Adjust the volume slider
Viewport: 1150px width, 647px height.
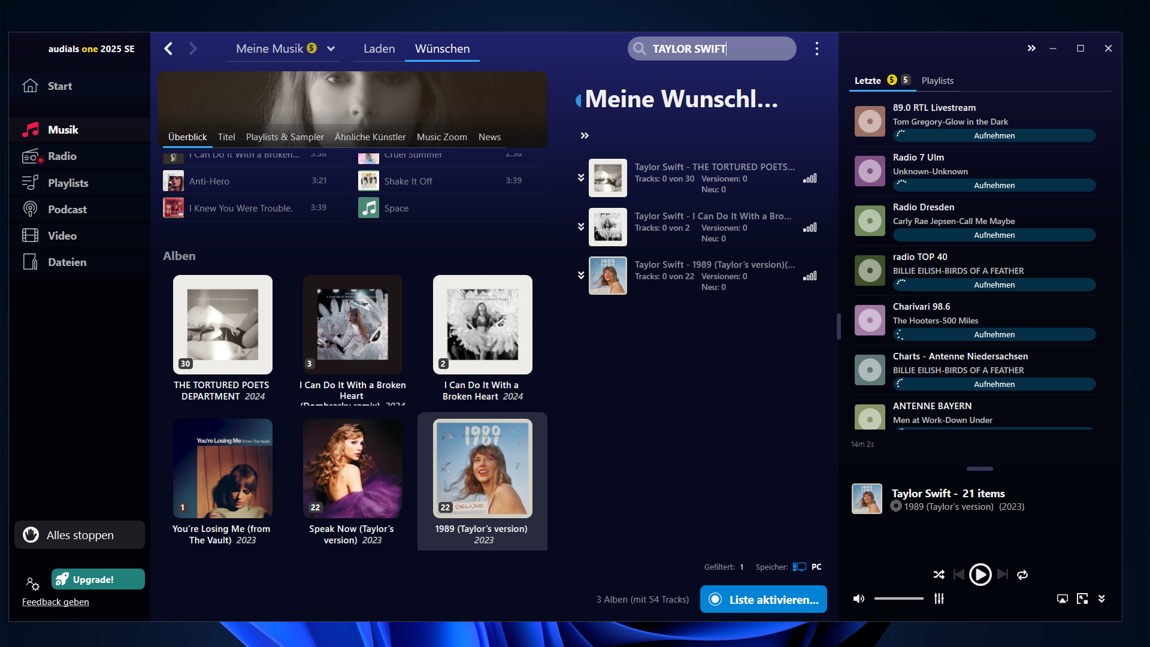click(898, 598)
